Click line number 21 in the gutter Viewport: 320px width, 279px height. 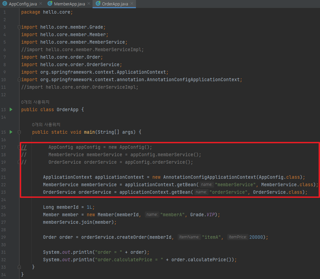(3, 177)
